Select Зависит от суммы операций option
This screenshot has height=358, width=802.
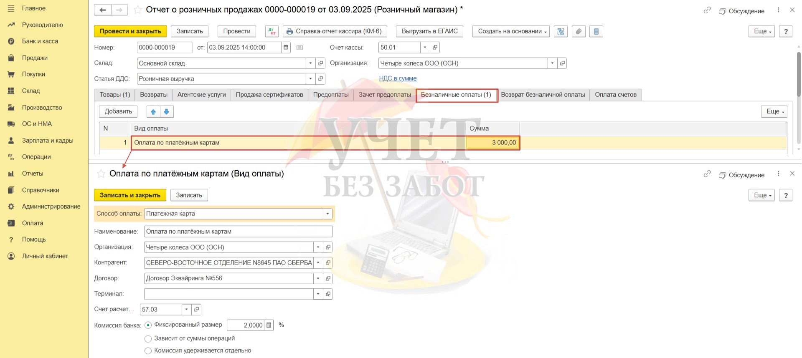coord(148,339)
